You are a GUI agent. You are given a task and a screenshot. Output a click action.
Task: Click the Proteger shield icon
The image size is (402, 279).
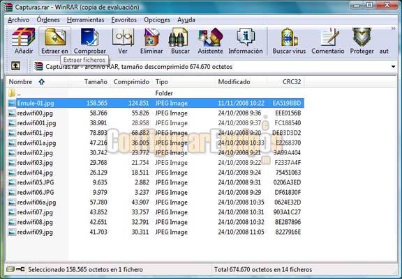point(362,37)
